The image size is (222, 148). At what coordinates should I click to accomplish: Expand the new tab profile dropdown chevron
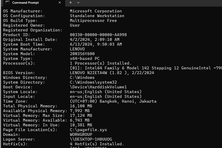tap(78, 2)
